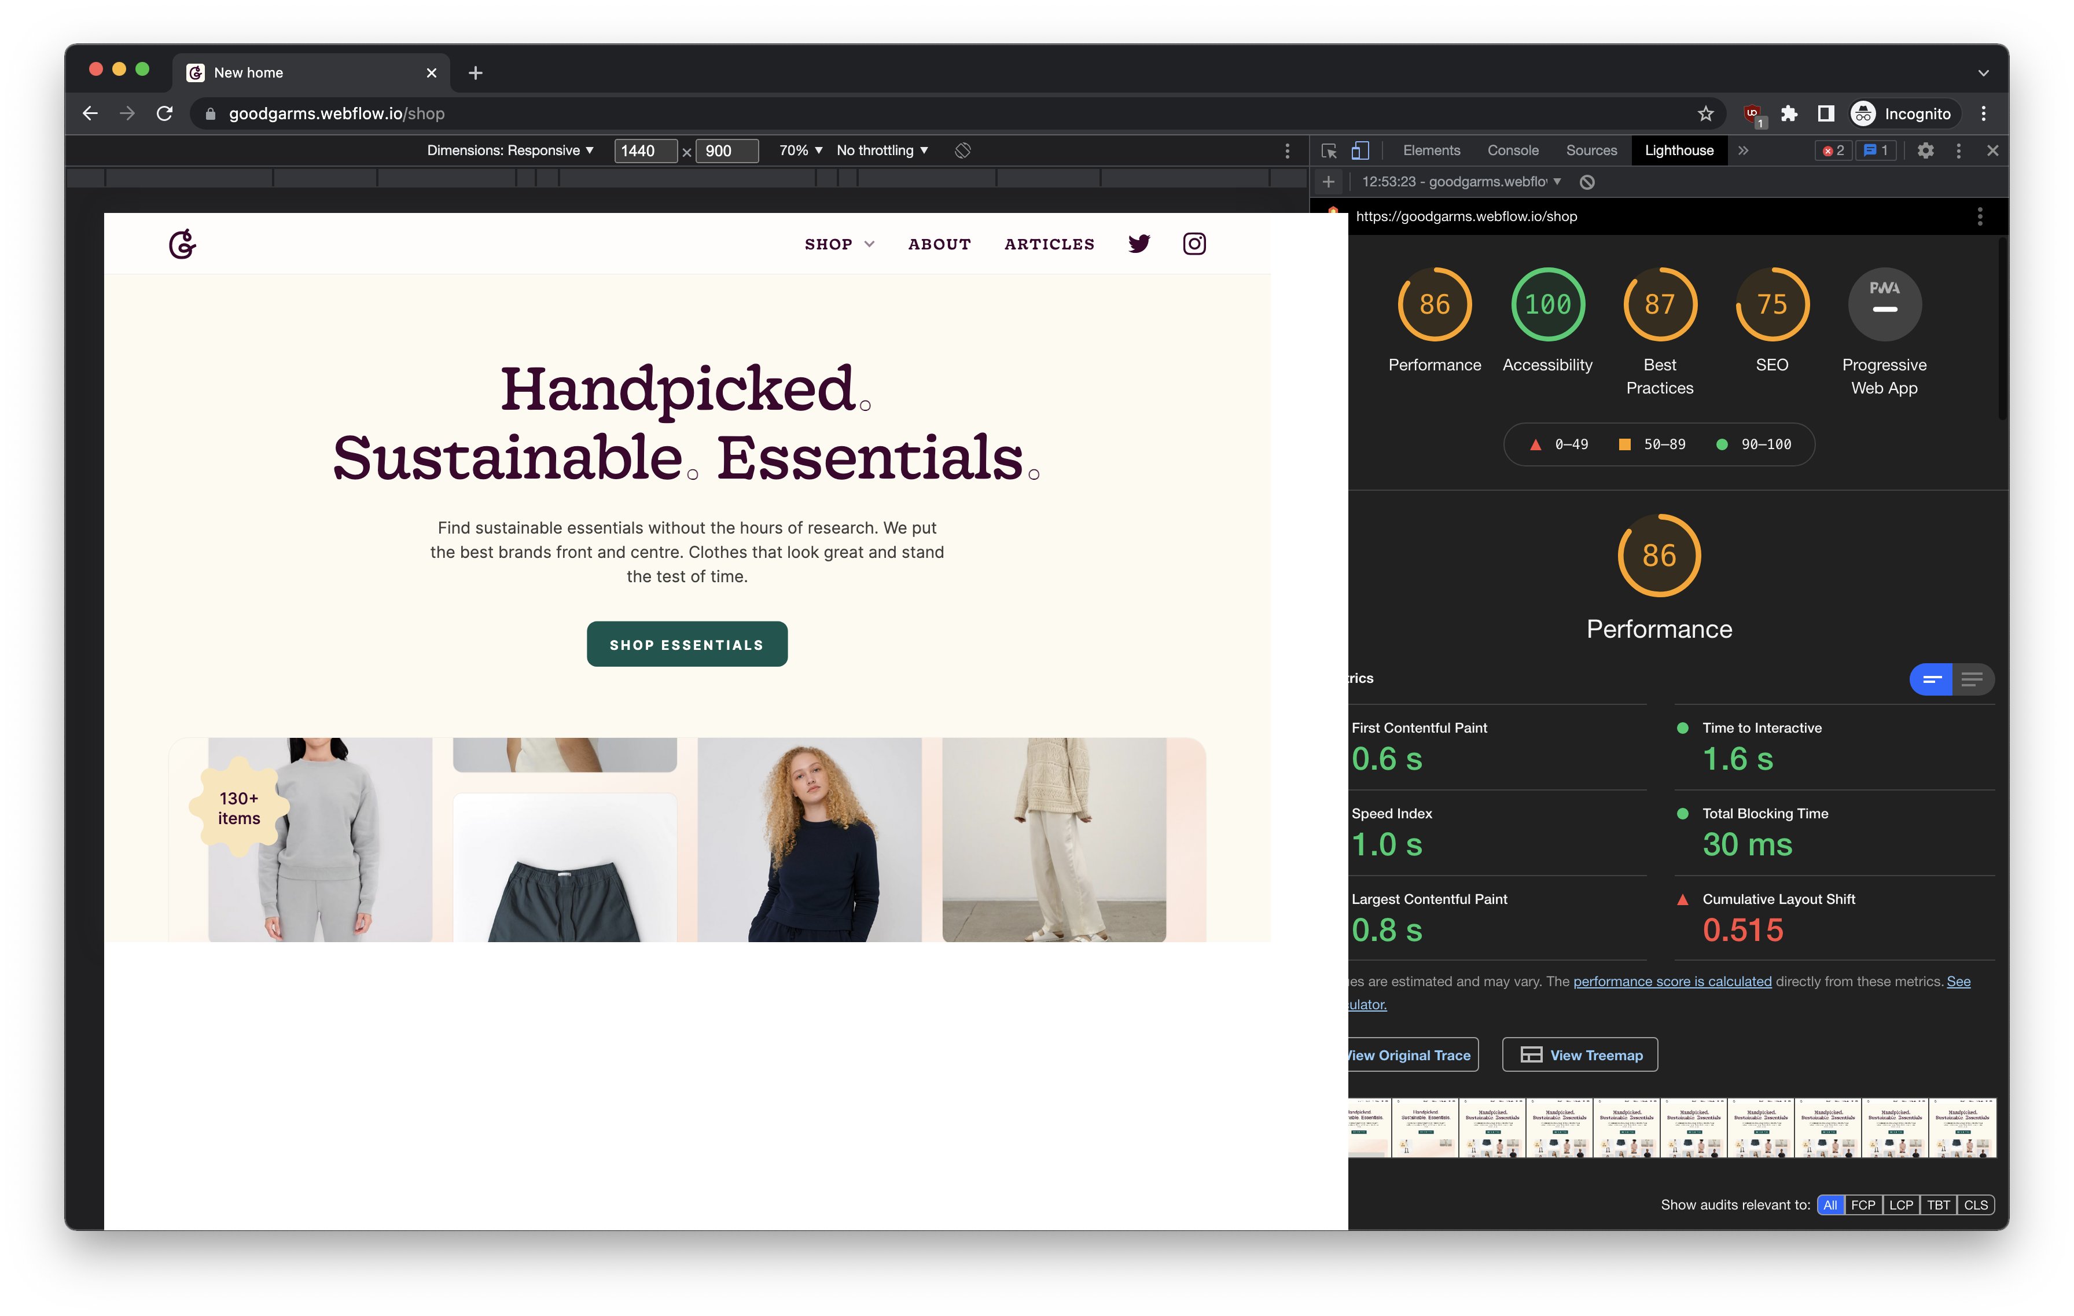Open DevTools settings gear
The height and width of the screenshot is (1316, 2074).
click(x=1926, y=150)
